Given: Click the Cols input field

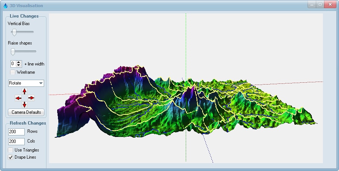Looking at the screenshot, I should point(16,141).
